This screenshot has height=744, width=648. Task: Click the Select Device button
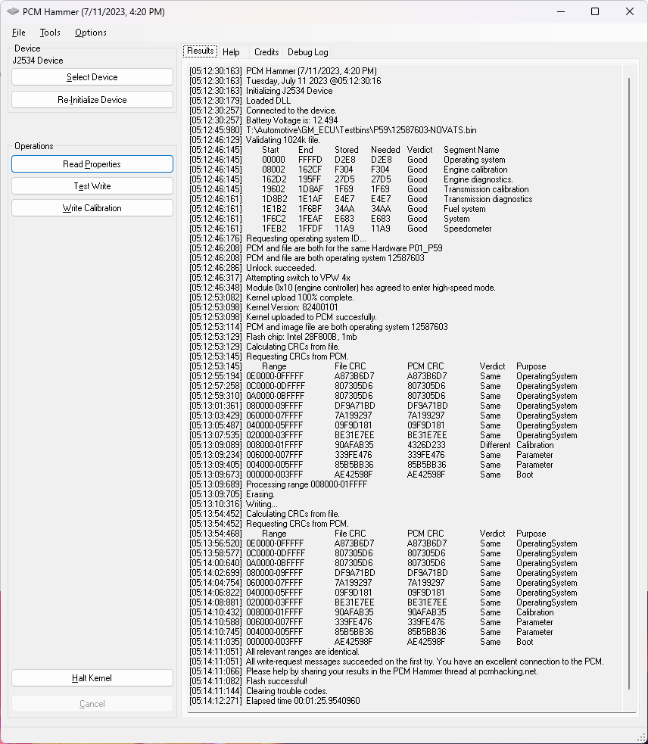(92, 77)
